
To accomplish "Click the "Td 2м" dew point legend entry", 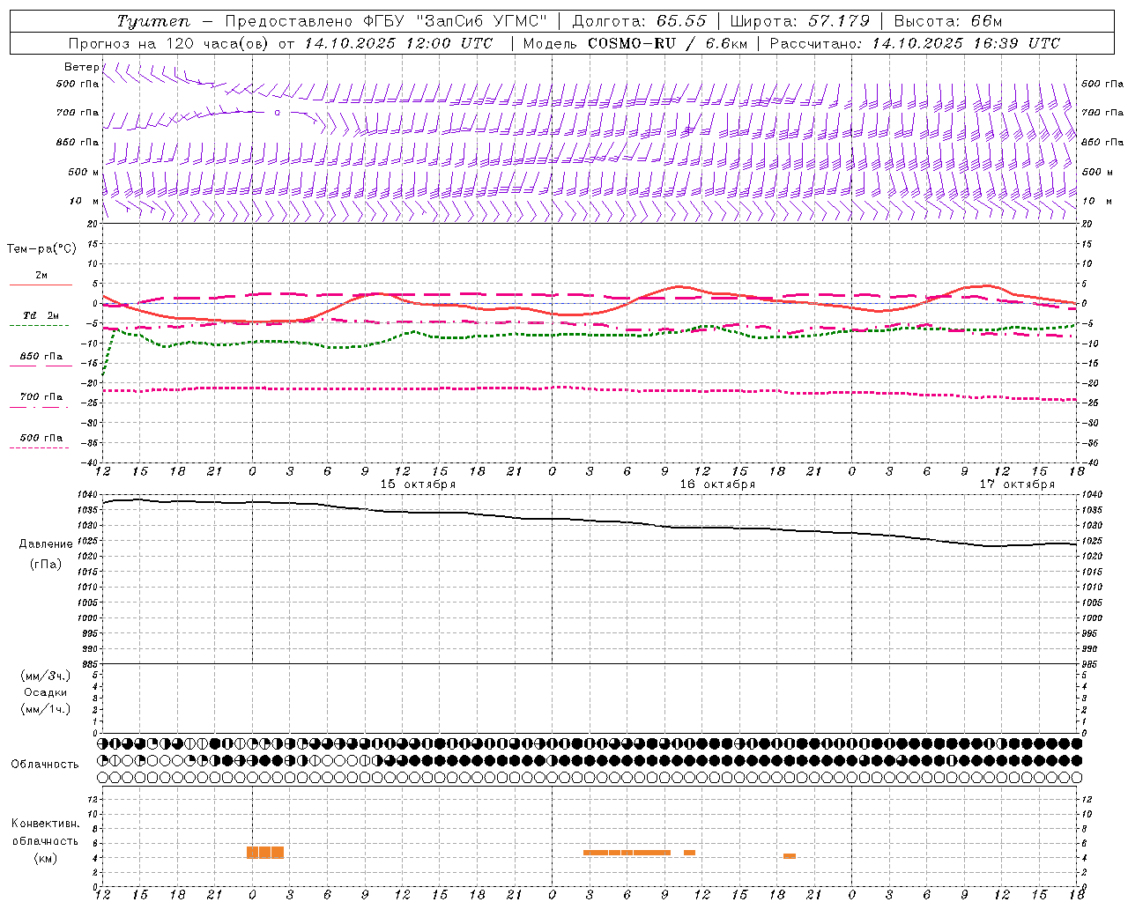I will tap(41, 315).
